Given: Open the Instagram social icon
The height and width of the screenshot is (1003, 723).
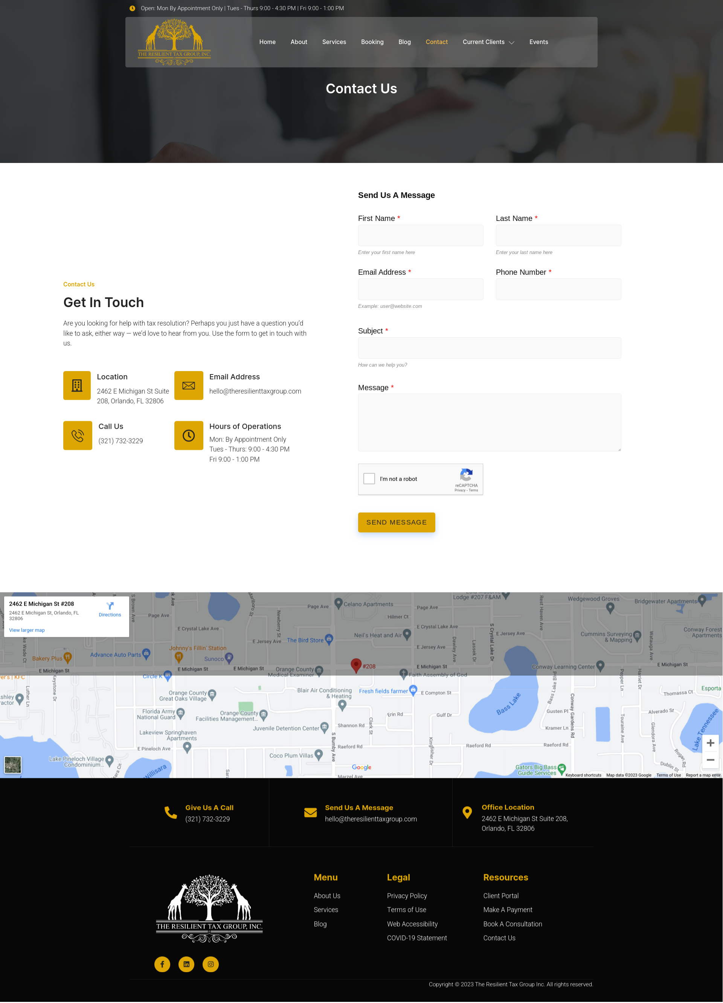Looking at the screenshot, I should coord(210,964).
